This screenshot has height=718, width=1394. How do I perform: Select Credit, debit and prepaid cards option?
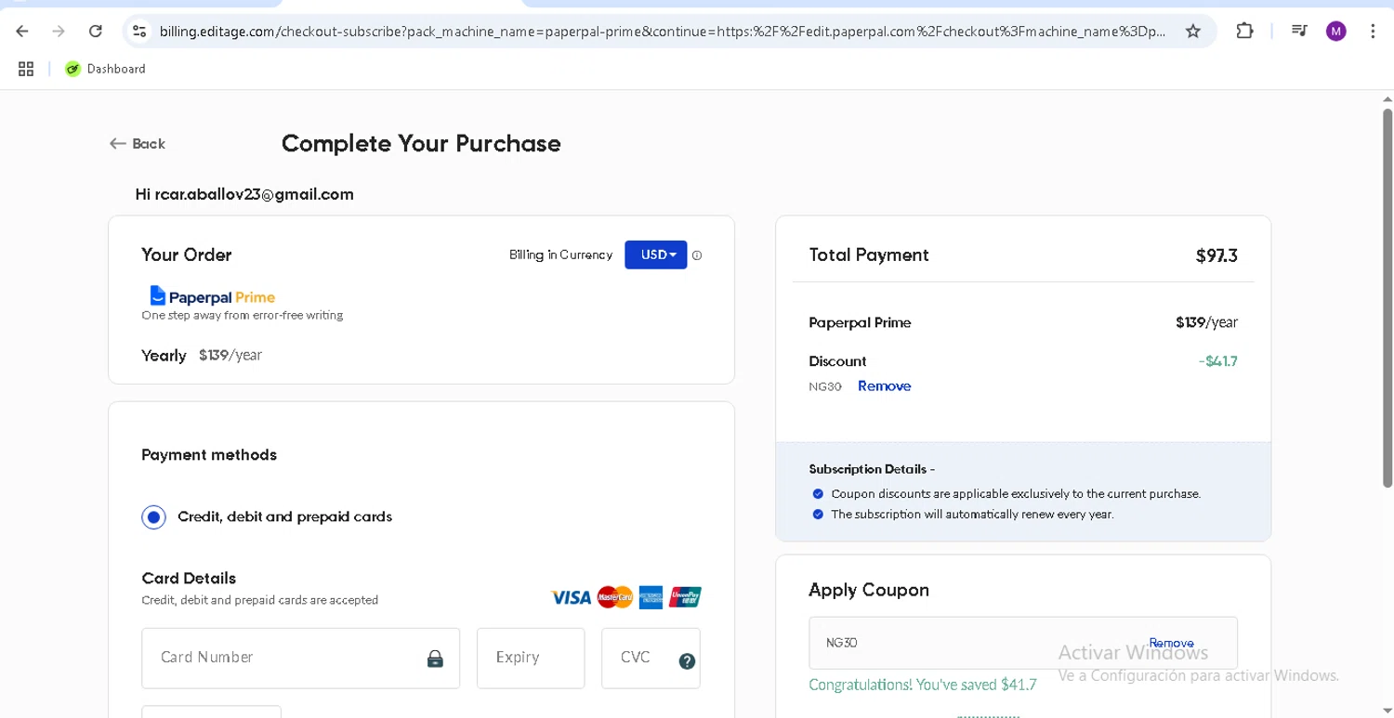tap(153, 516)
